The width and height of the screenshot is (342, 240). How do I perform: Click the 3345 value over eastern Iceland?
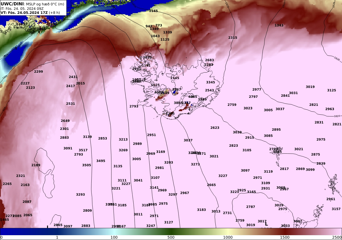tap(211, 82)
